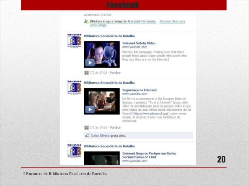249x186 pixels.
Task: Click www.youtube.com under Internet Segura: Perigos
Action: tap(135, 161)
